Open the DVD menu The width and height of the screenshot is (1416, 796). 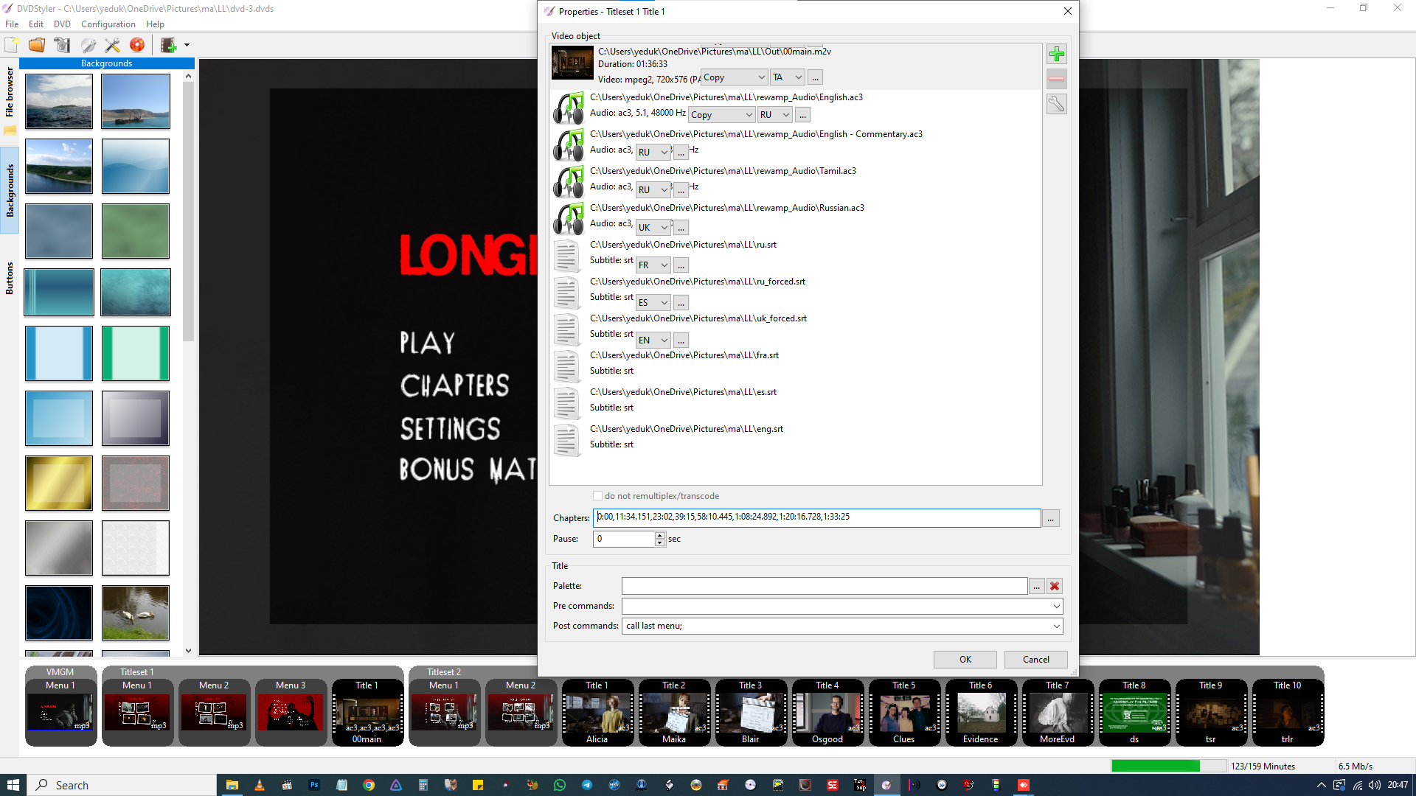(62, 24)
